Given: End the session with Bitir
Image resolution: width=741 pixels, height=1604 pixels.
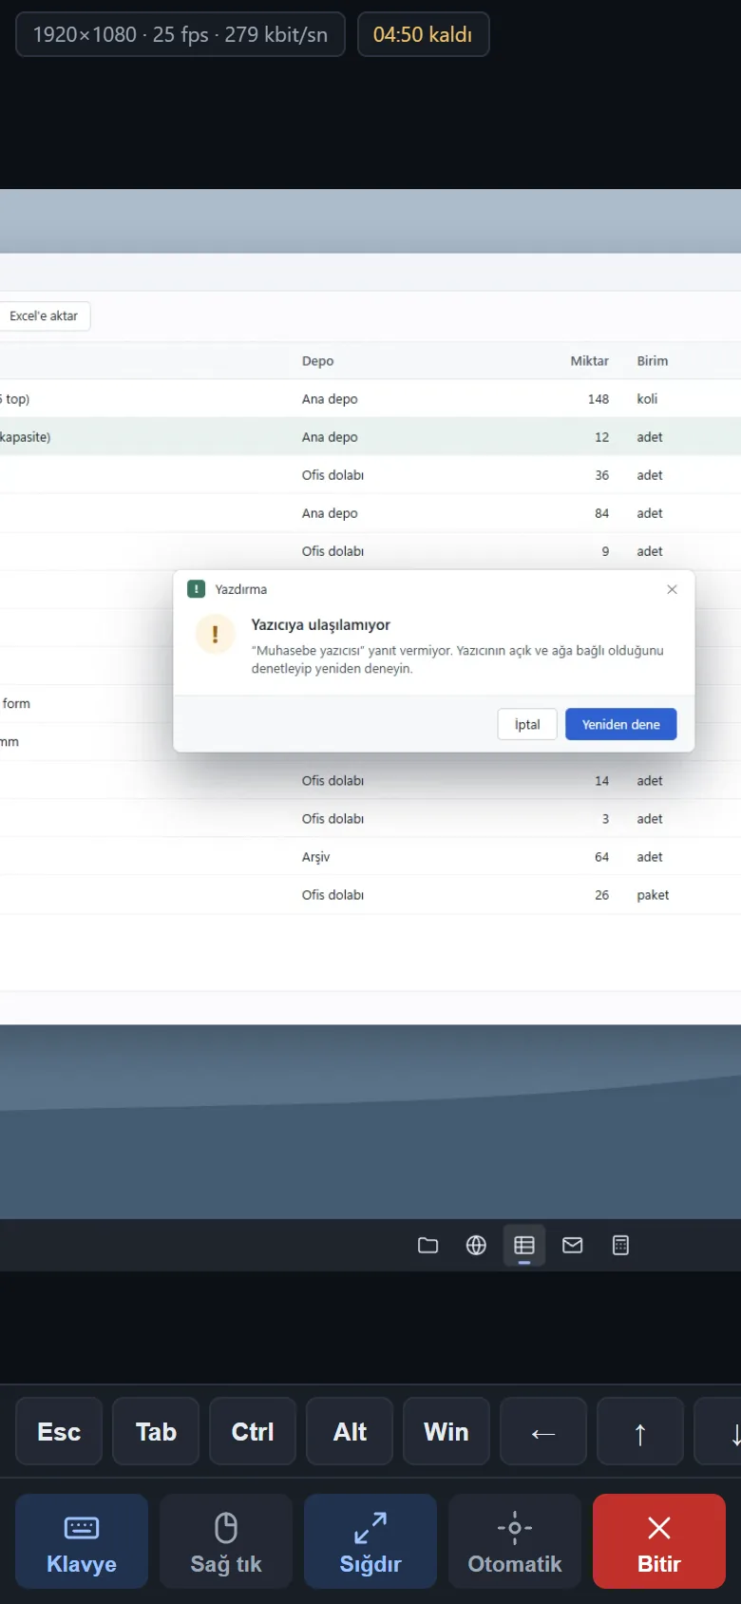Looking at the screenshot, I should click(659, 1541).
